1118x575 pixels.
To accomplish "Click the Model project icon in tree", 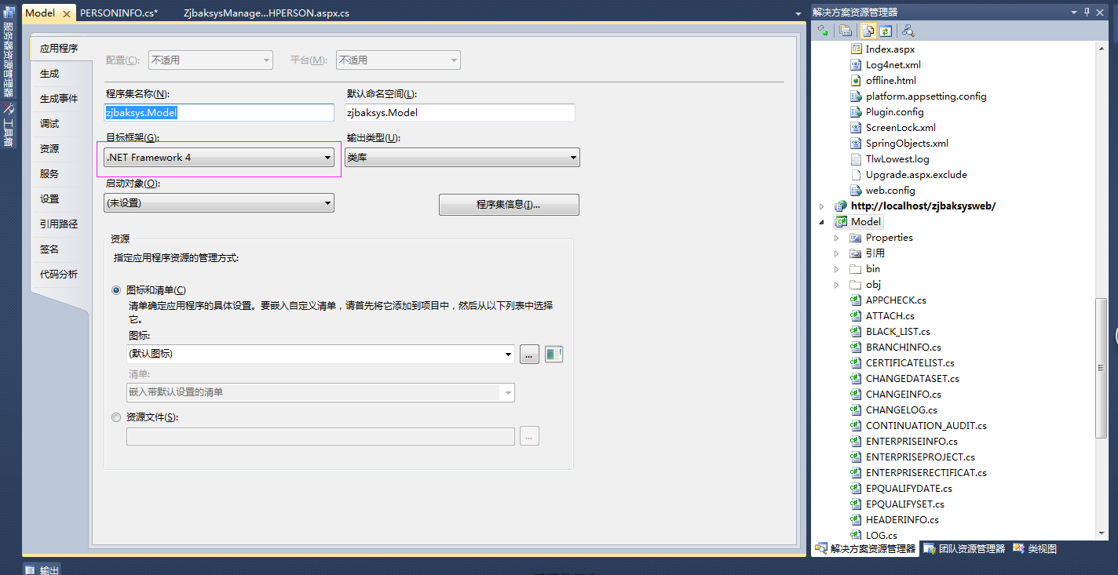I will (x=841, y=221).
